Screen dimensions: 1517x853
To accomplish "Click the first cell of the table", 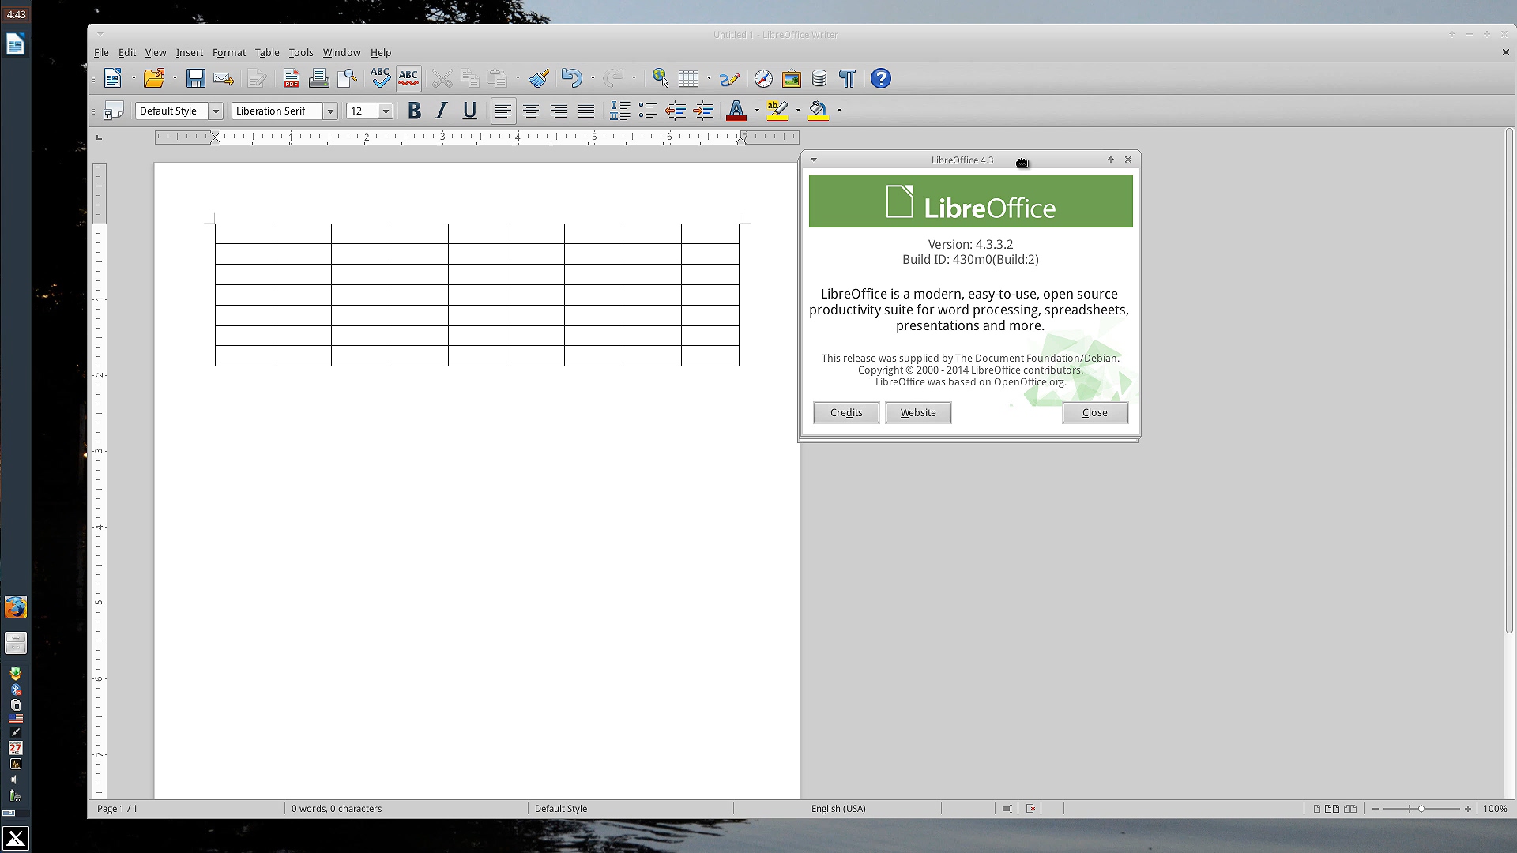I will [244, 234].
